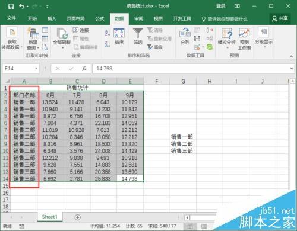The width and height of the screenshot is (297, 231).
Task: Click the macro recording icon in status bar
Action: pos(21,226)
